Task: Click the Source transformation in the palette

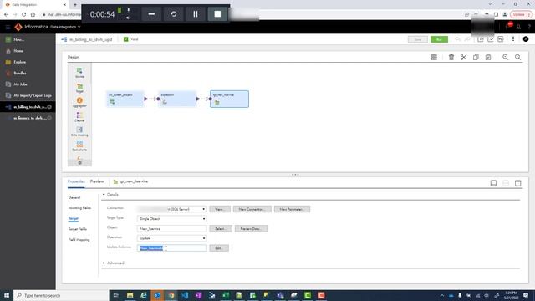Action: (x=79, y=73)
